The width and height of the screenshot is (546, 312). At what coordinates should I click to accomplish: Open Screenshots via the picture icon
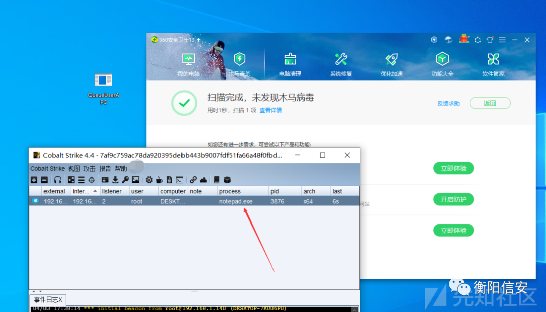pyautogui.click(x=135, y=180)
